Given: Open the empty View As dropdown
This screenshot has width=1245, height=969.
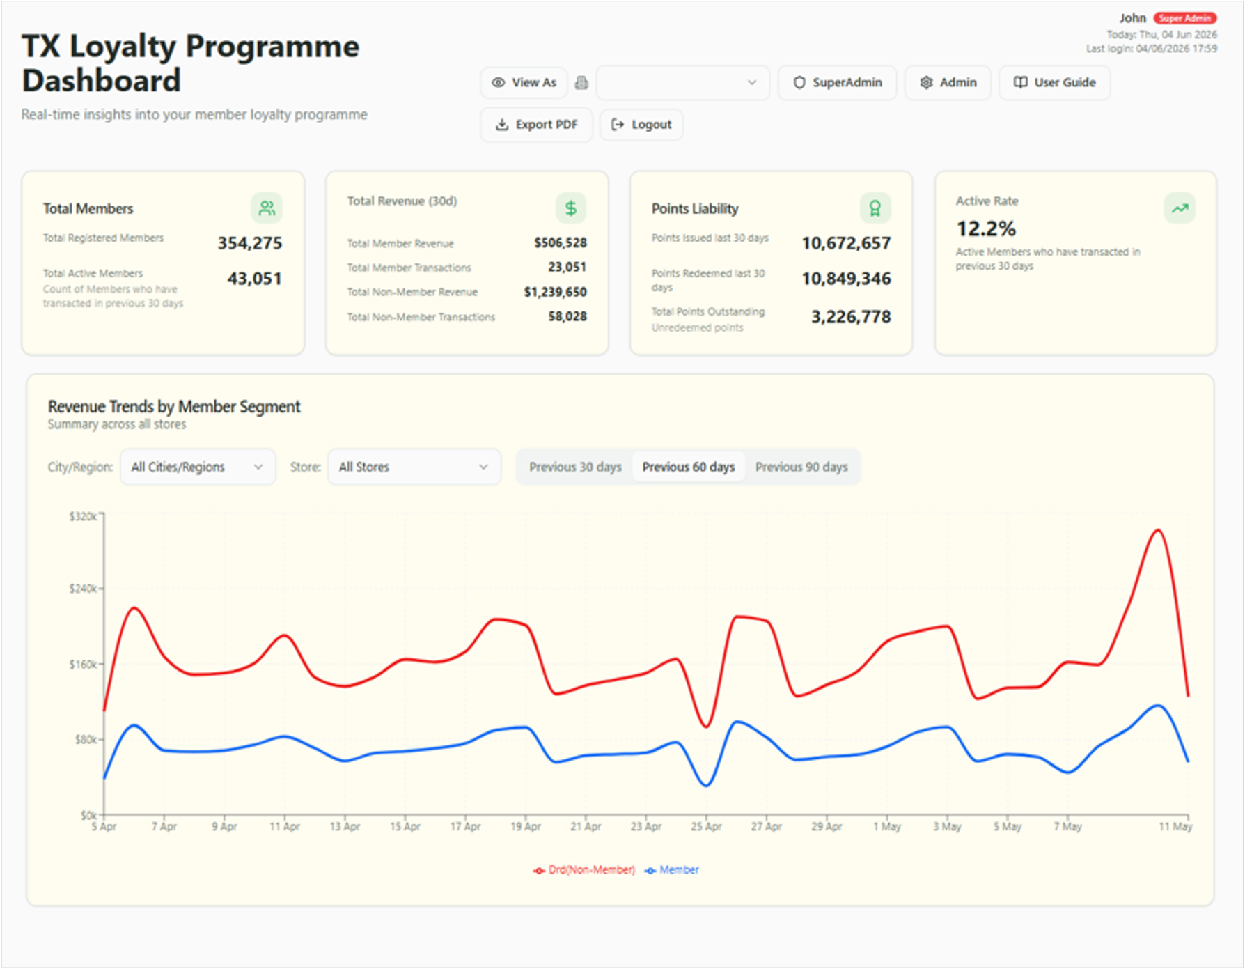Looking at the screenshot, I should [682, 83].
